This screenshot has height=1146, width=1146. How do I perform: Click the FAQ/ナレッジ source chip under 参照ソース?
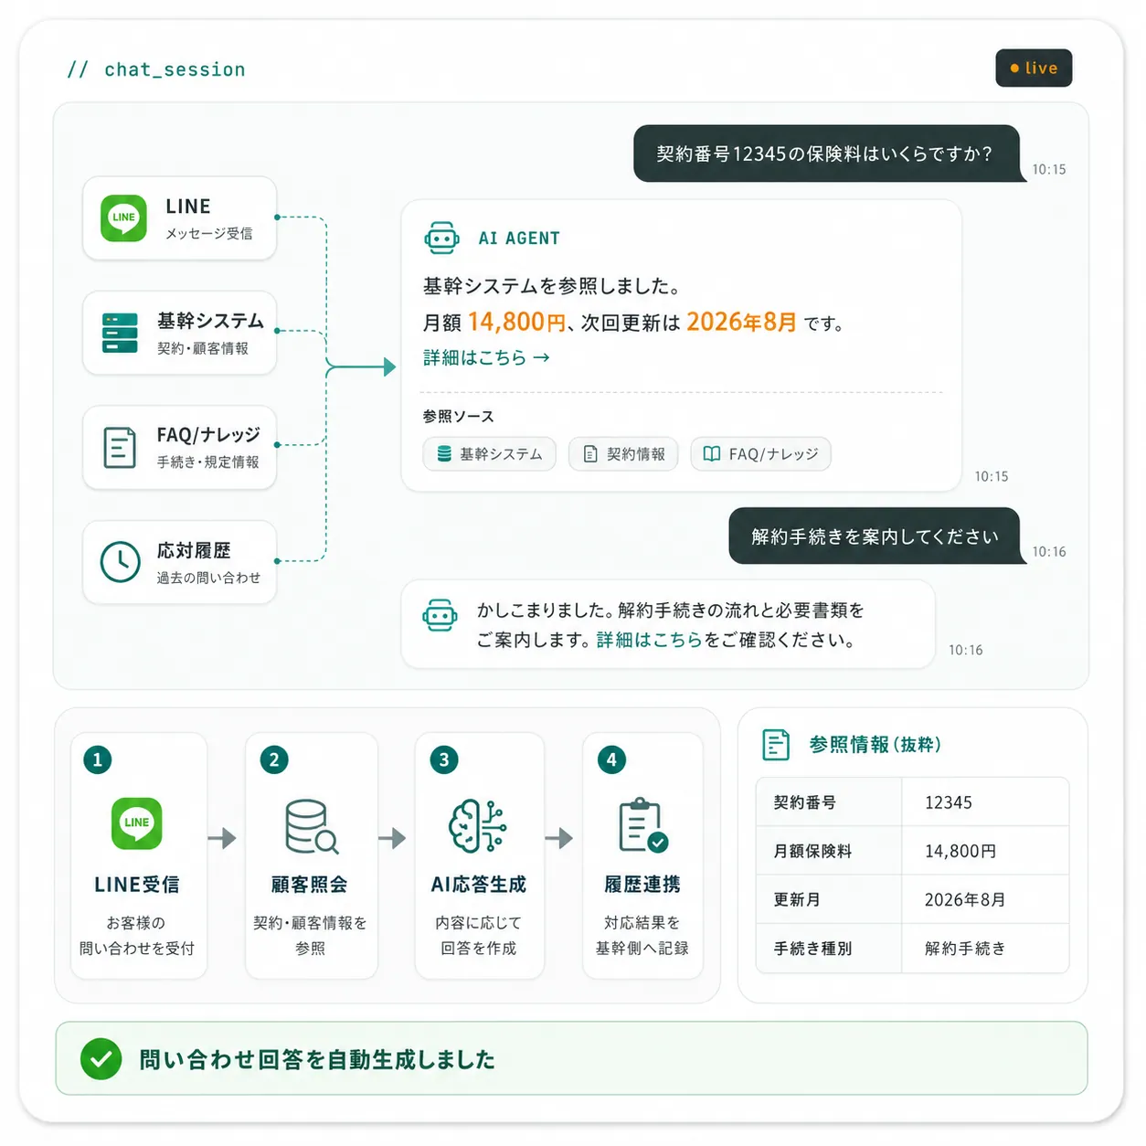[x=760, y=454]
